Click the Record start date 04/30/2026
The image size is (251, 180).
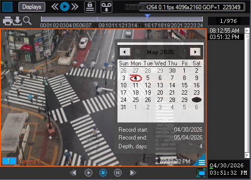click(x=188, y=130)
